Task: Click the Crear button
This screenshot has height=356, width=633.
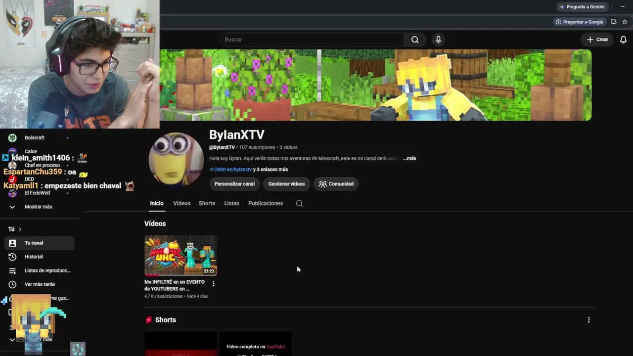Action: (x=597, y=40)
